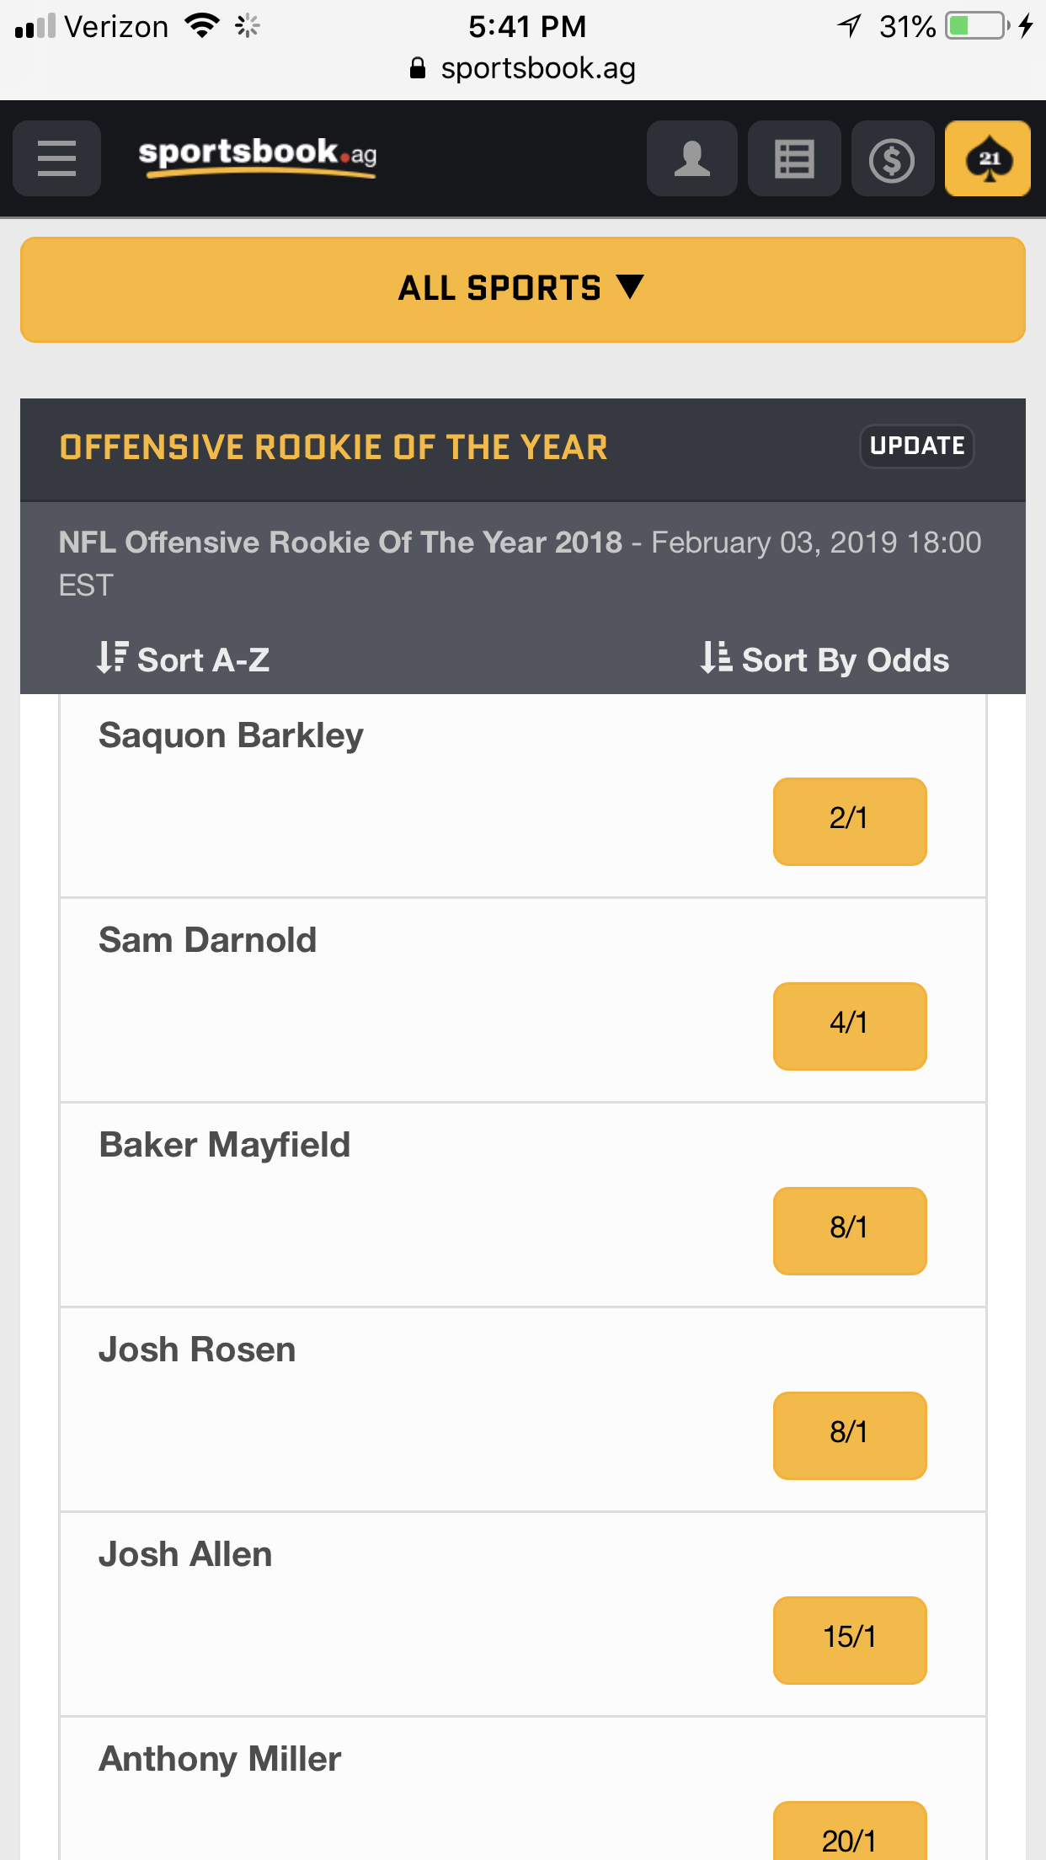Select Saquon Barkley 2/1 odds

[850, 821]
